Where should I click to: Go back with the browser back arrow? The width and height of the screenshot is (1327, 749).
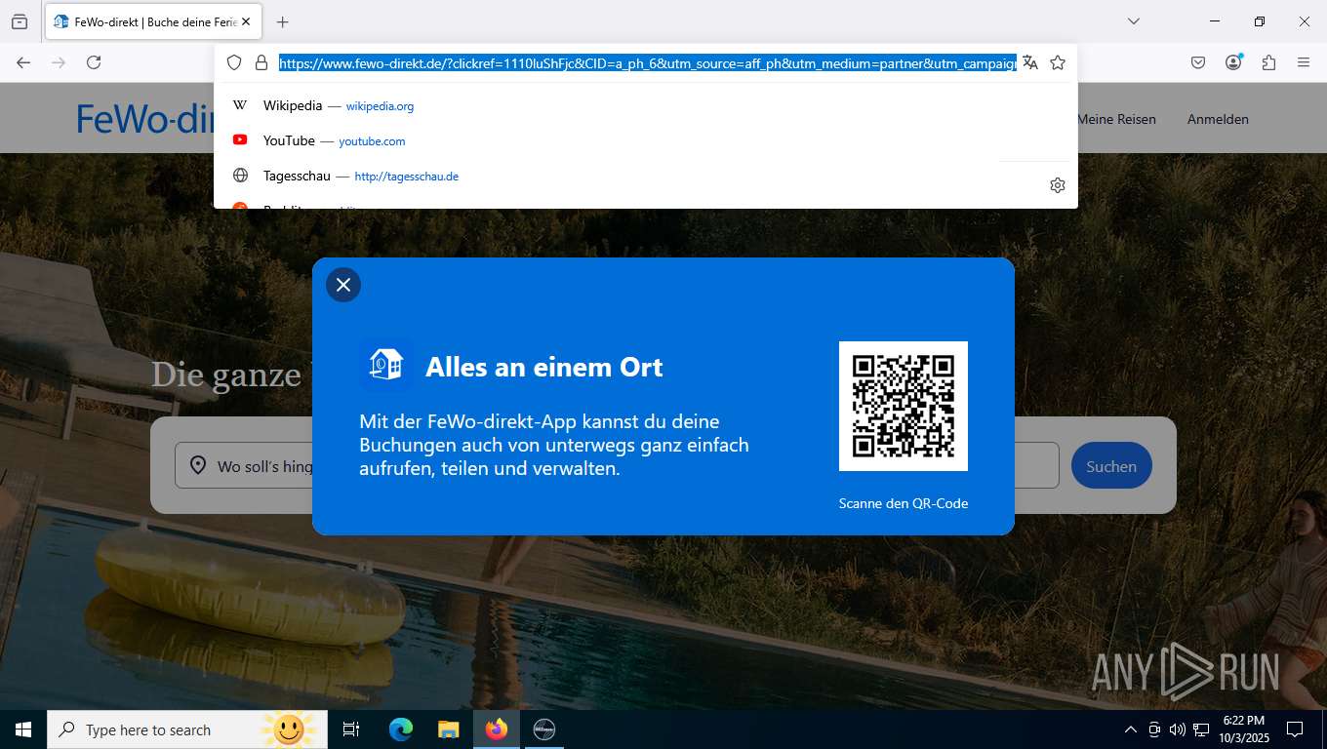pos(23,62)
